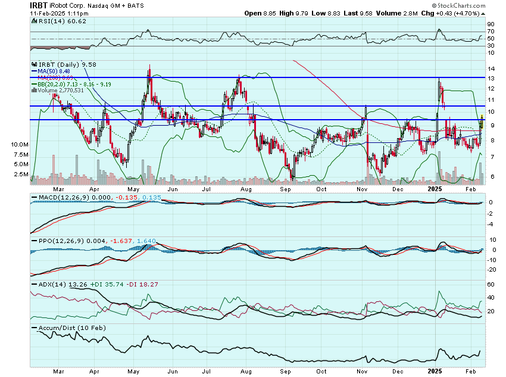Click the candlestick icon beside IRBT (Daily)
The image size is (506, 377).
pyautogui.click(x=34, y=64)
